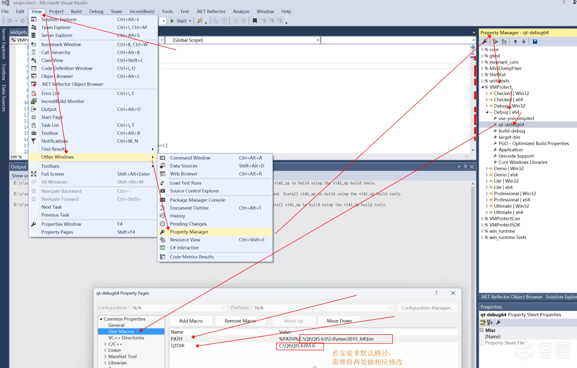The image size is (577, 368).
Task: Click the Configuration Manager button
Action: click(427, 308)
